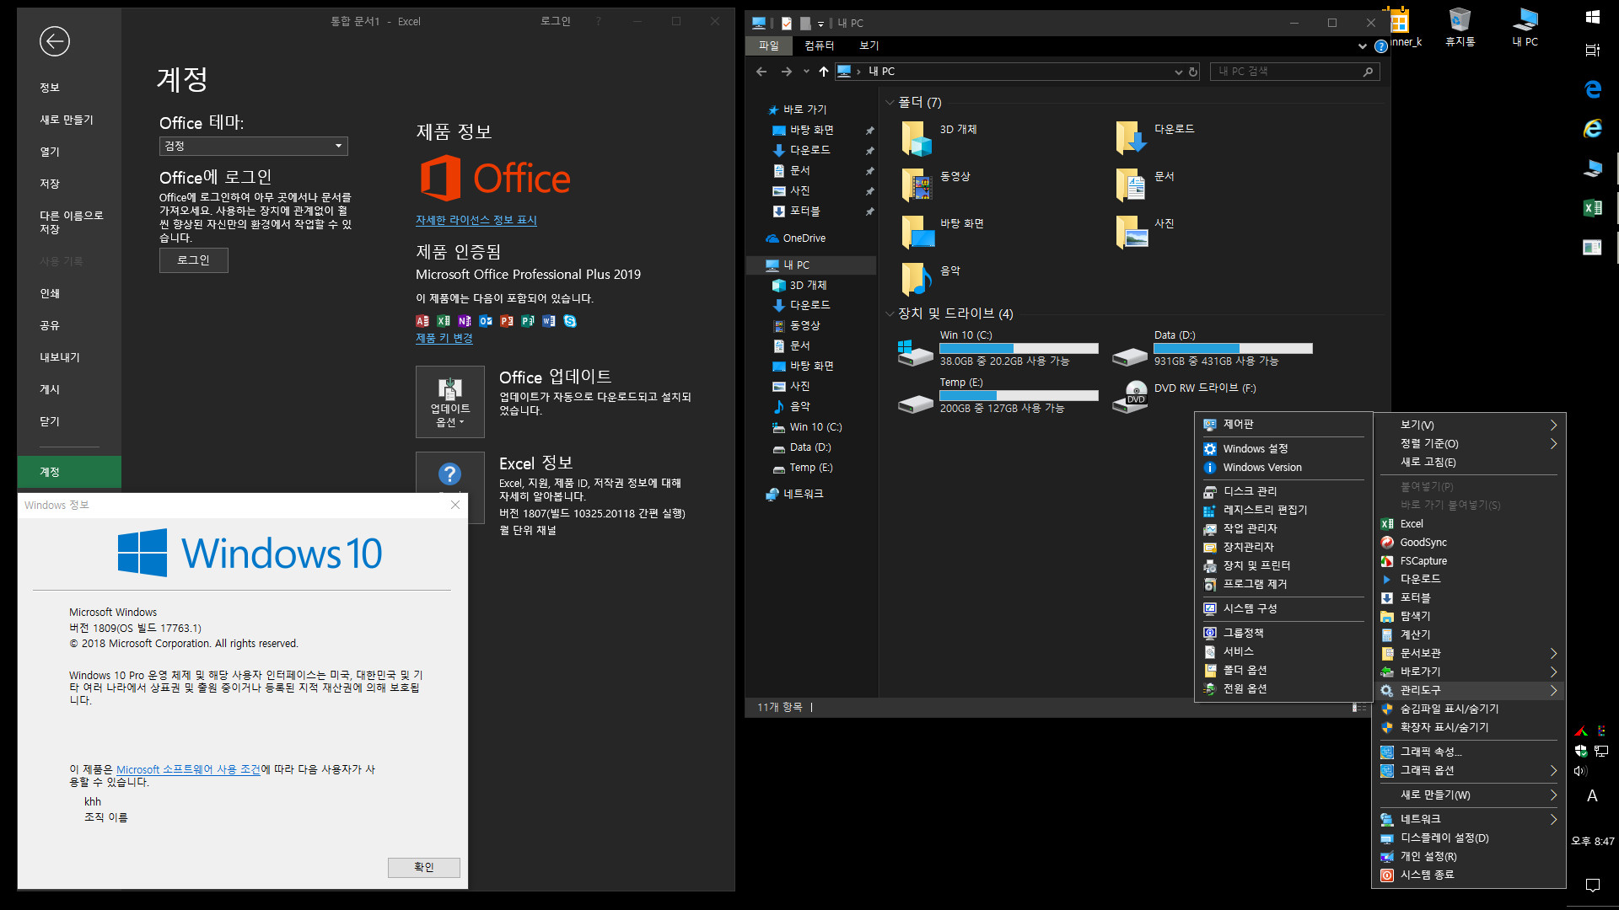Viewport: 1619px width, 910px height.
Task: Collapse the 장치 및 드라이브 (4) group
Action: [x=890, y=313]
